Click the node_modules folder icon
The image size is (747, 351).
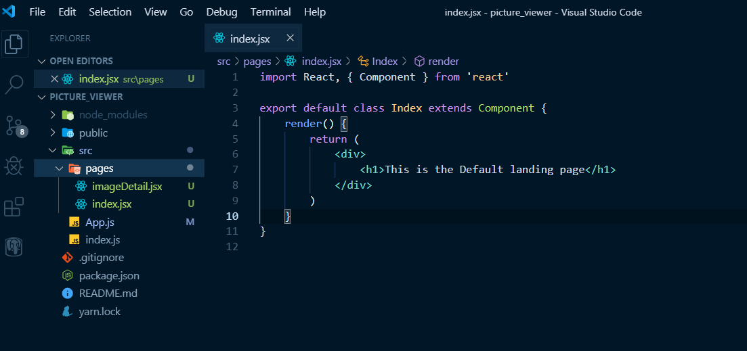click(68, 115)
